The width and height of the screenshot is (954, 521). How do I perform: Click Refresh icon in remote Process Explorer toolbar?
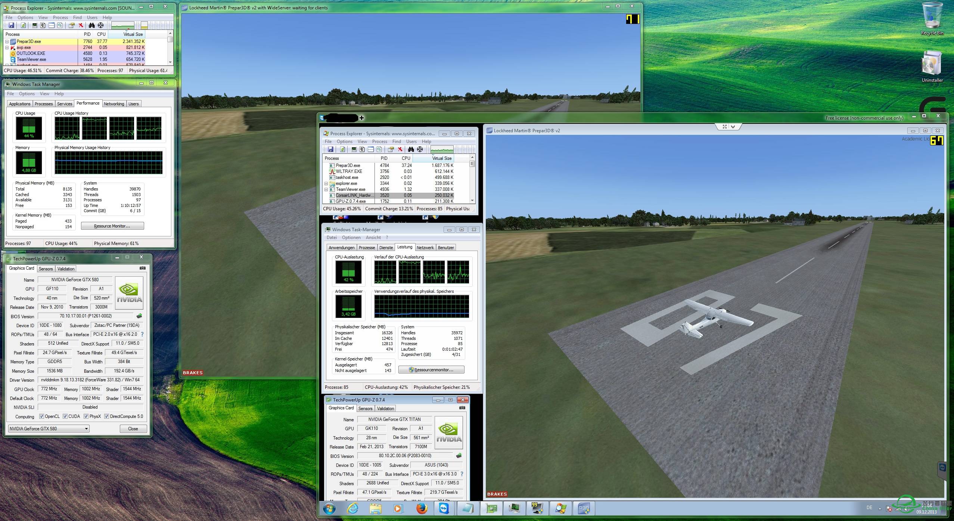[342, 149]
